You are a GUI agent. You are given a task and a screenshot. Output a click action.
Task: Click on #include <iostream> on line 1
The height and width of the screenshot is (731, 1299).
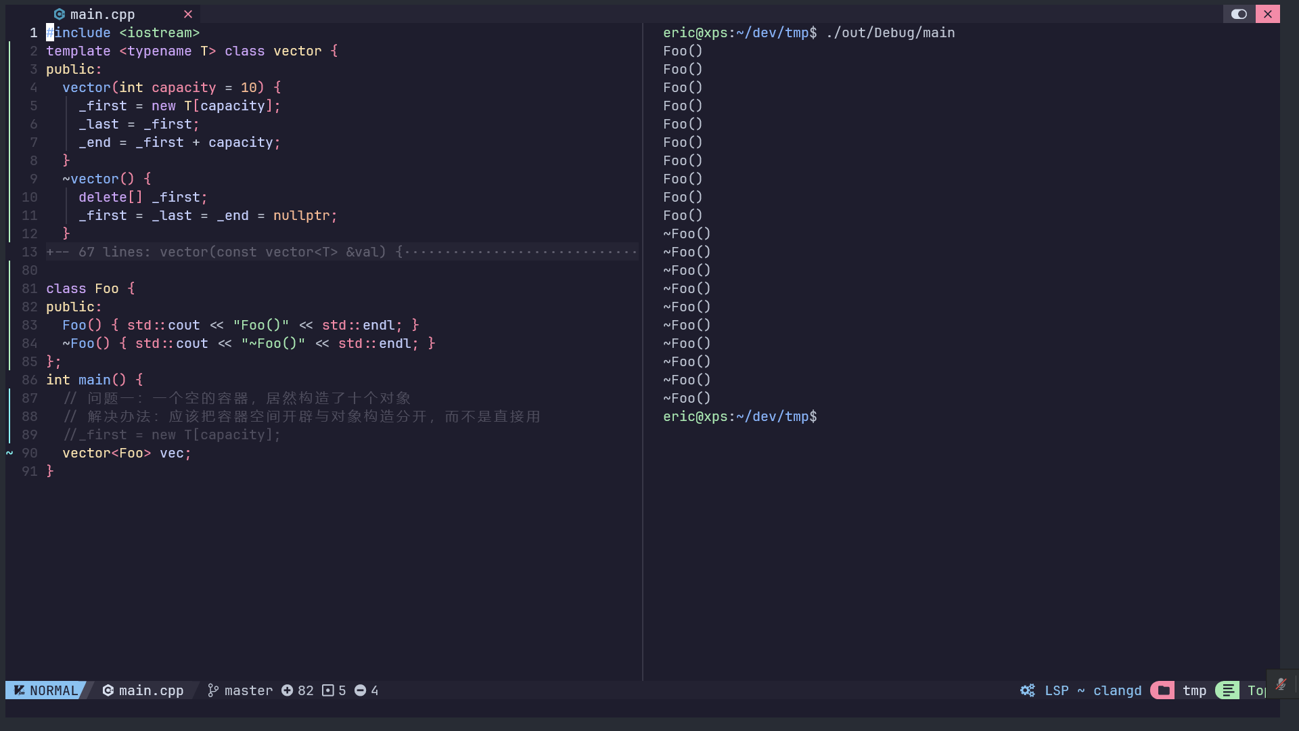pos(122,32)
